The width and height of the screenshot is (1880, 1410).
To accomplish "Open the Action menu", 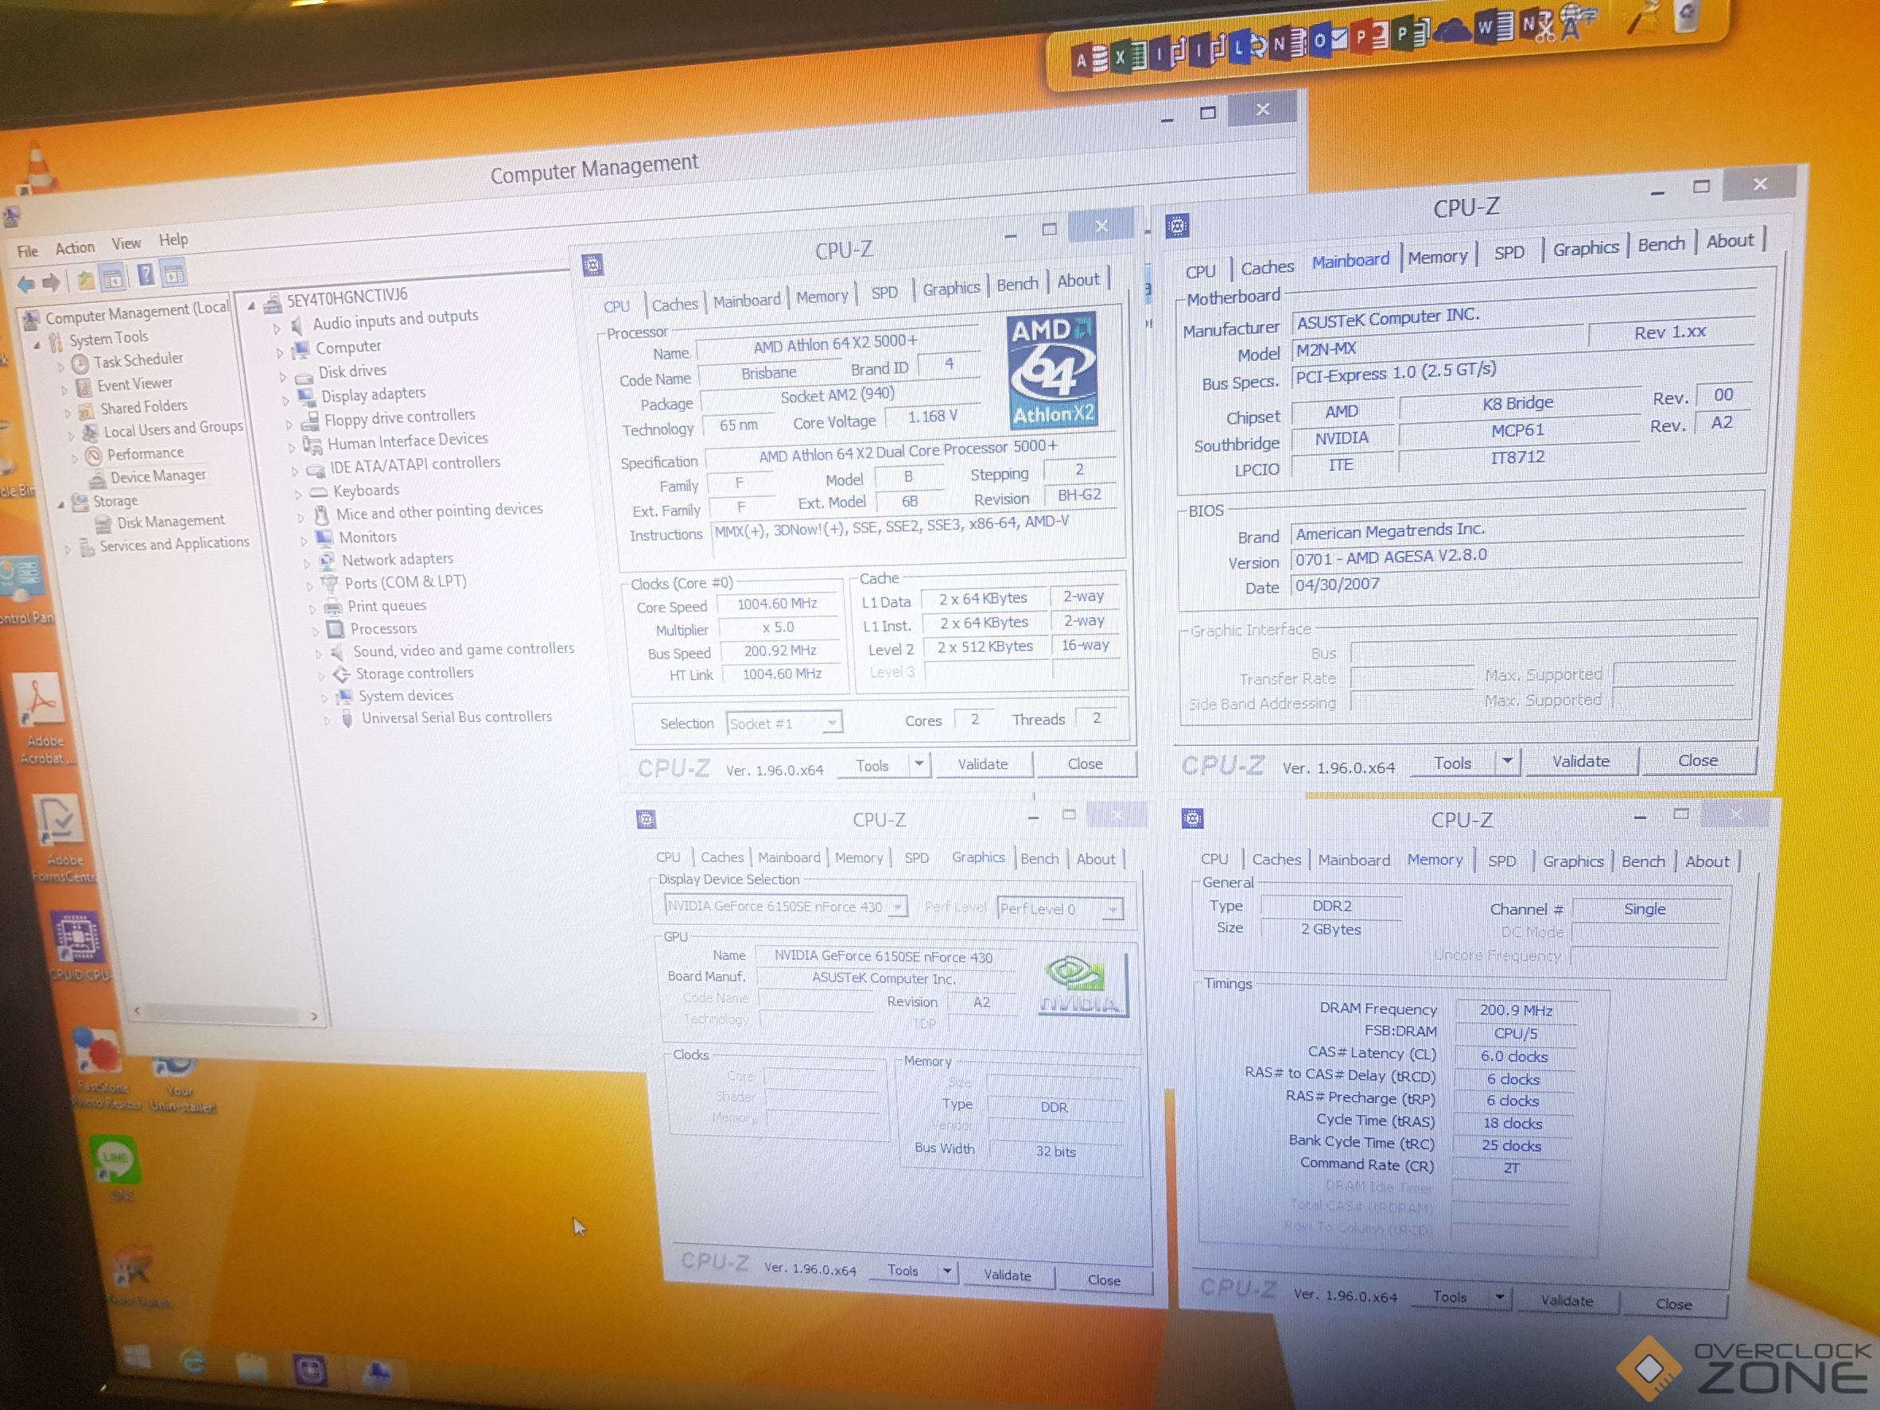I will click(x=75, y=247).
